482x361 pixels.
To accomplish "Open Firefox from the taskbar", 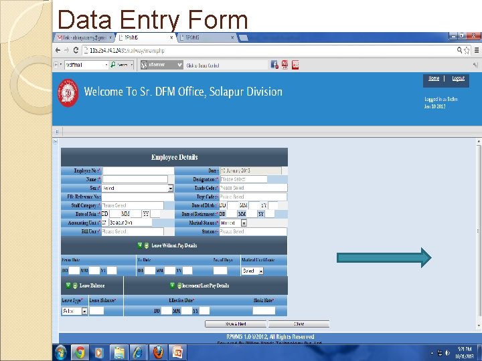I will (x=158, y=352).
